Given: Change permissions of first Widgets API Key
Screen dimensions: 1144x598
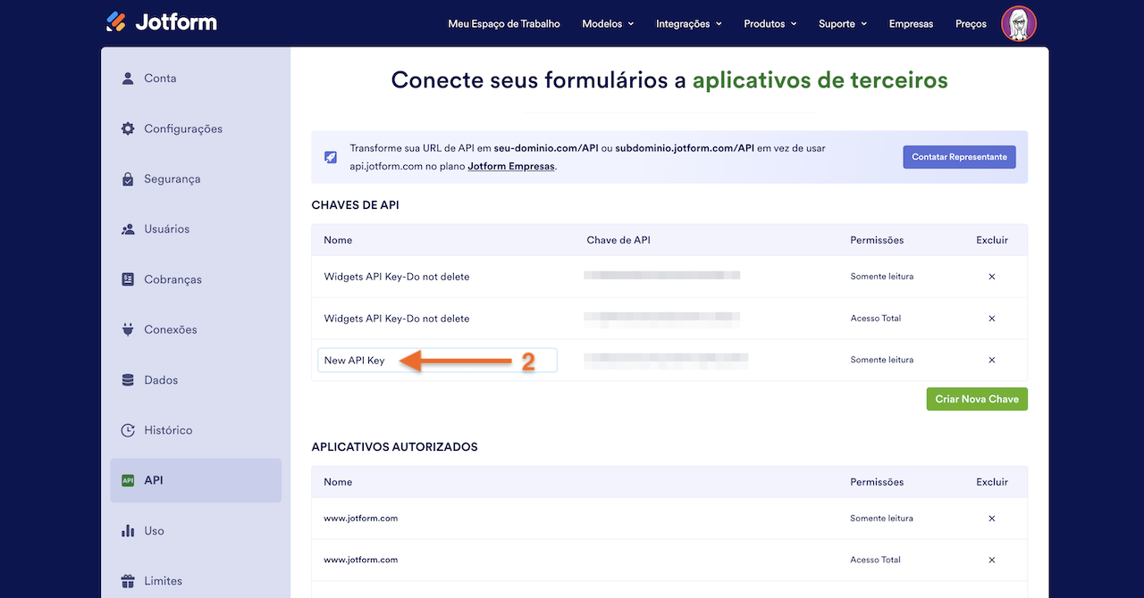Looking at the screenshot, I should (881, 277).
